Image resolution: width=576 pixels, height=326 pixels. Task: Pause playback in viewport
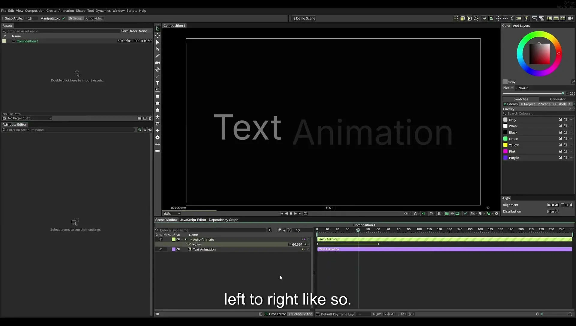click(291, 214)
